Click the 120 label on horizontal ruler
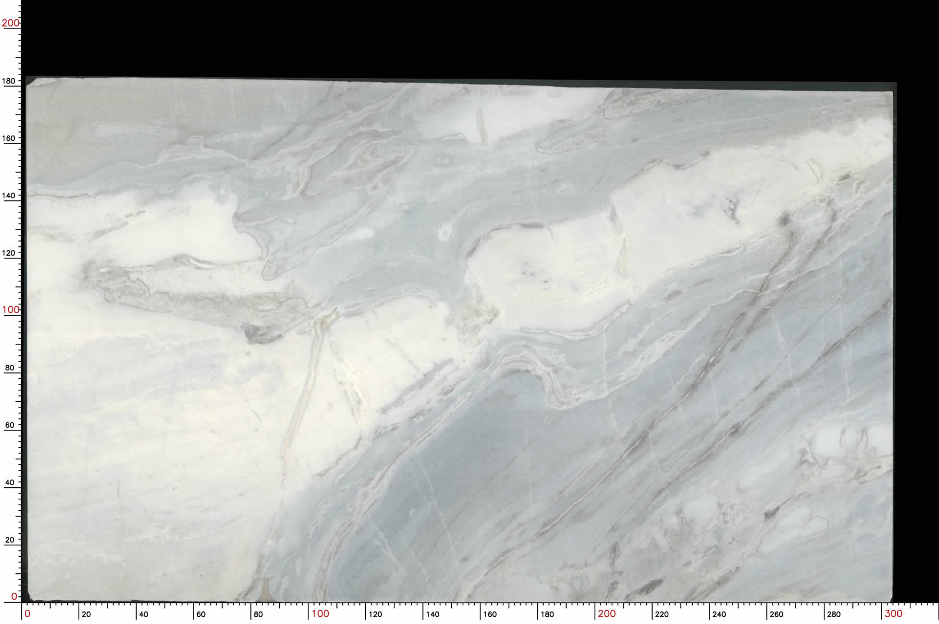The height and width of the screenshot is (624, 939). [x=375, y=615]
